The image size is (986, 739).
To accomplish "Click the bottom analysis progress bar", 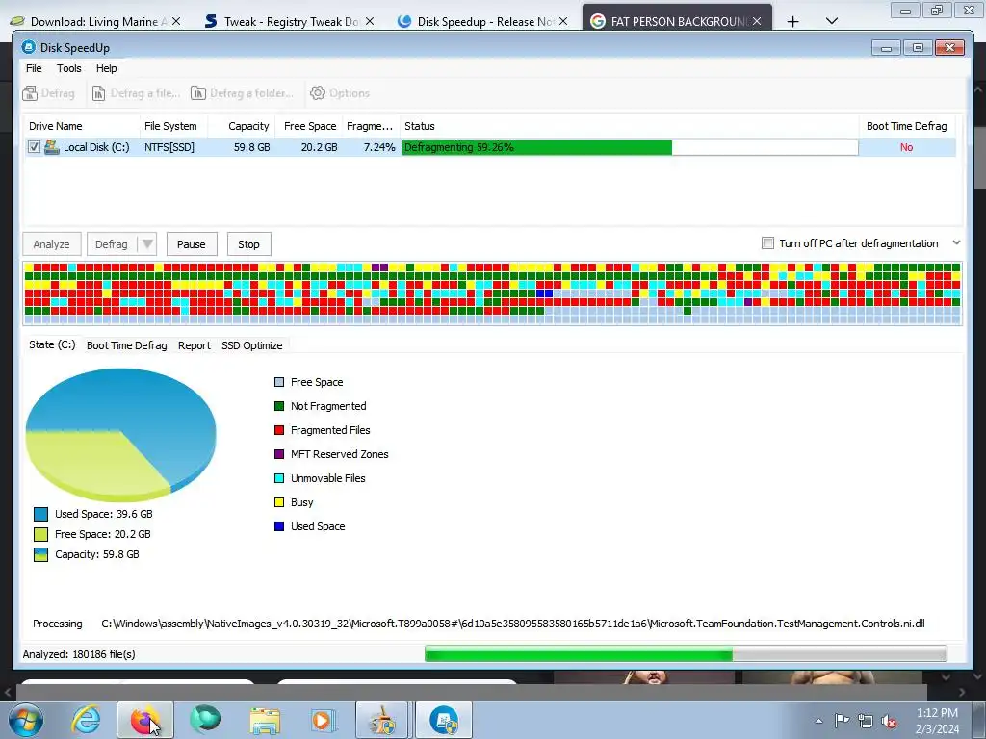I will 686,653.
